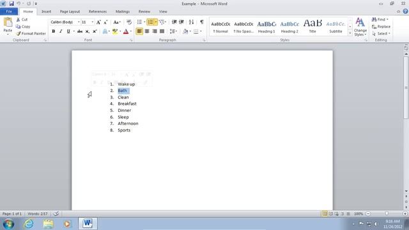
Task: Open the Change Case dropdown
Action: pos(117,22)
